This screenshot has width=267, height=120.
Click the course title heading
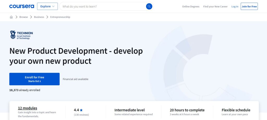click(x=76, y=56)
